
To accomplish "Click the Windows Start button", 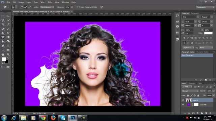I will pyautogui.click(x=4, y=118).
